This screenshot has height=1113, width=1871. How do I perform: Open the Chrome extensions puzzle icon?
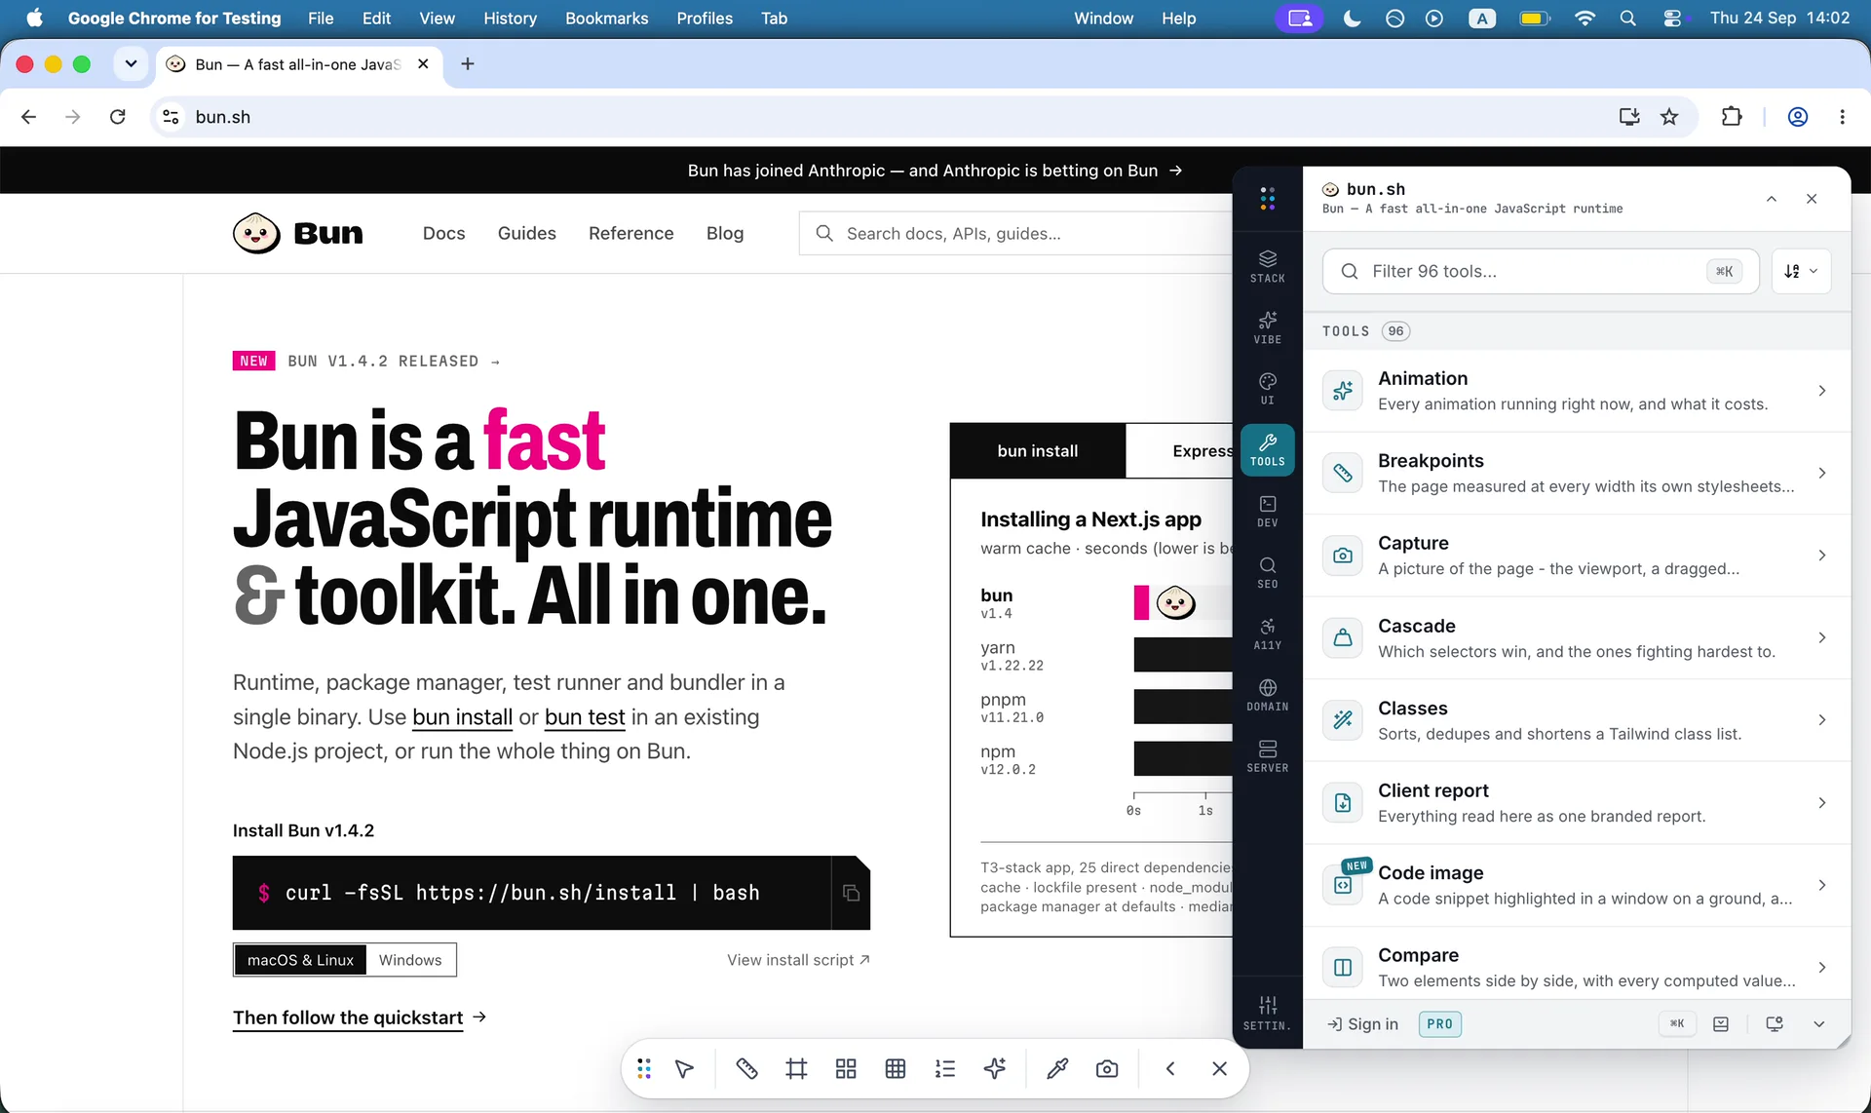click(x=1732, y=117)
